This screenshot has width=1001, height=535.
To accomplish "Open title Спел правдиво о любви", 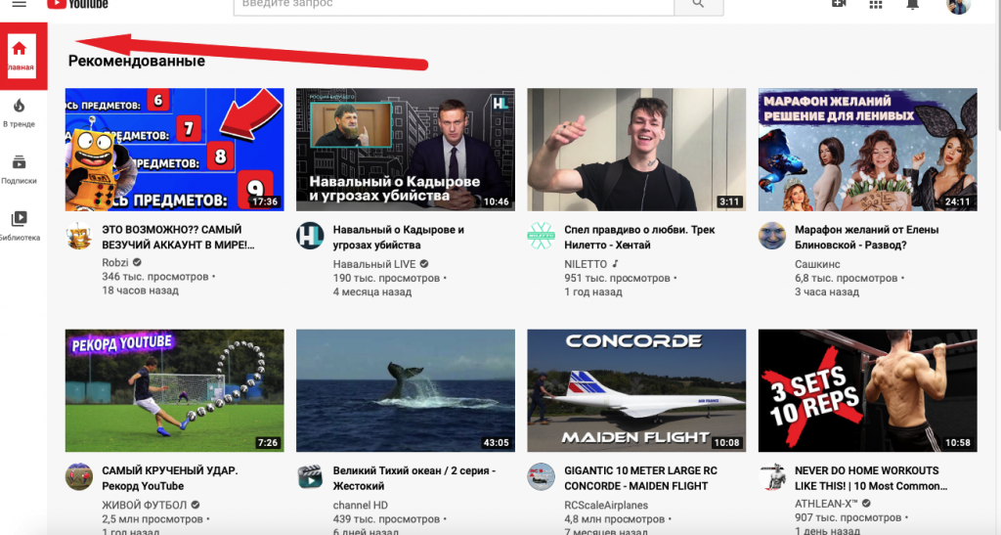I will 639,237.
